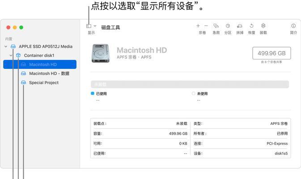Select Macintosh HD - 数据 volume
The width and height of the screenshot is (301, 179).
(x=49, y=73)
